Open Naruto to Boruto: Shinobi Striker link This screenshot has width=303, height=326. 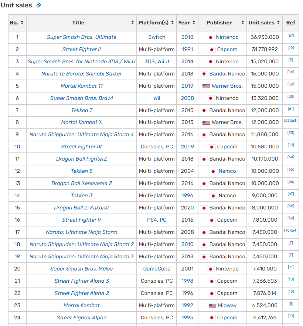pyautogui.click(x=81, y=74)
